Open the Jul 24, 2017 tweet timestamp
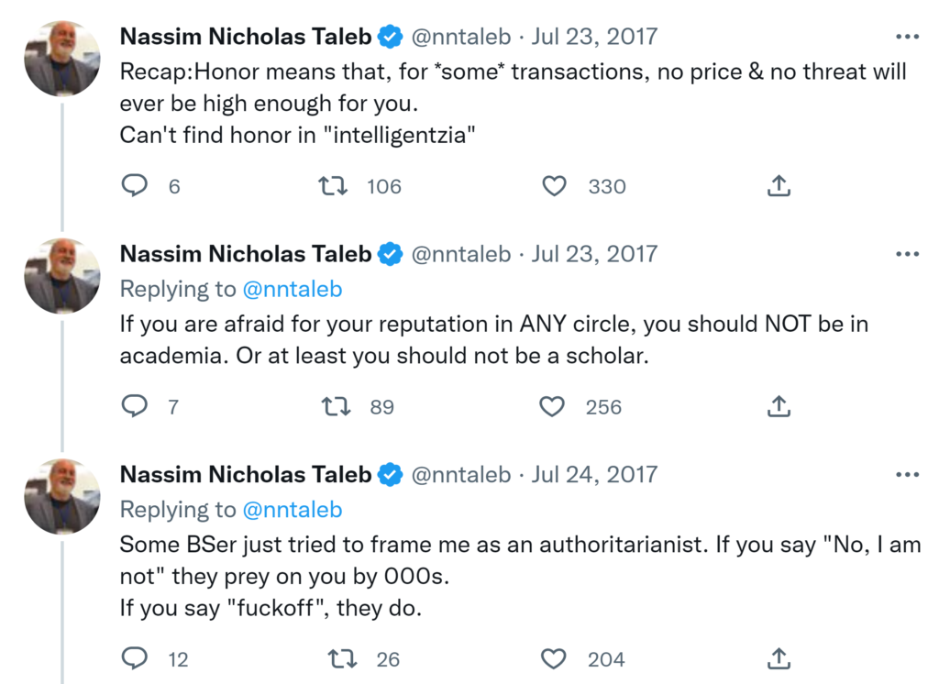The width and height of the screenshot is (939, 684). pyautogui.click(x=594, y=475)
